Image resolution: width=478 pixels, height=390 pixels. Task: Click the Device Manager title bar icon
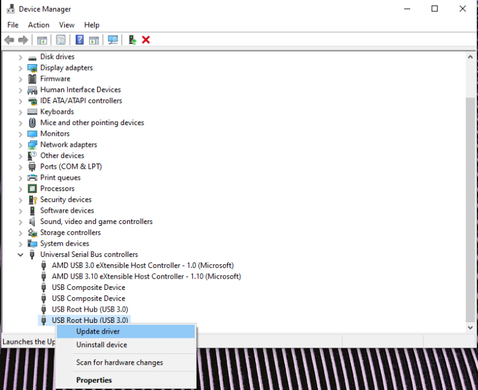click(11, 9)
